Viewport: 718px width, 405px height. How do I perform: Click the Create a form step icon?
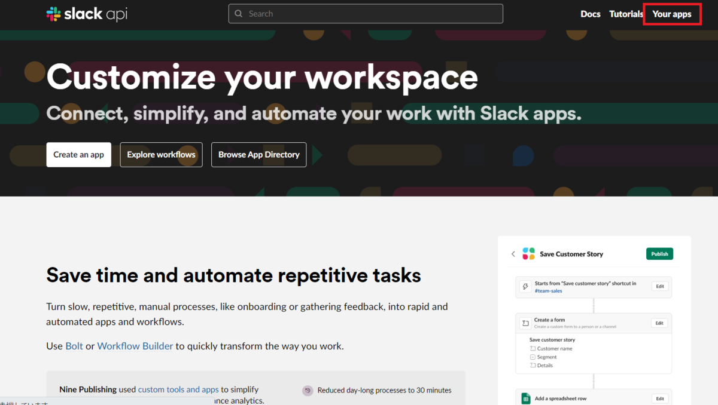[x=525, y=323]
